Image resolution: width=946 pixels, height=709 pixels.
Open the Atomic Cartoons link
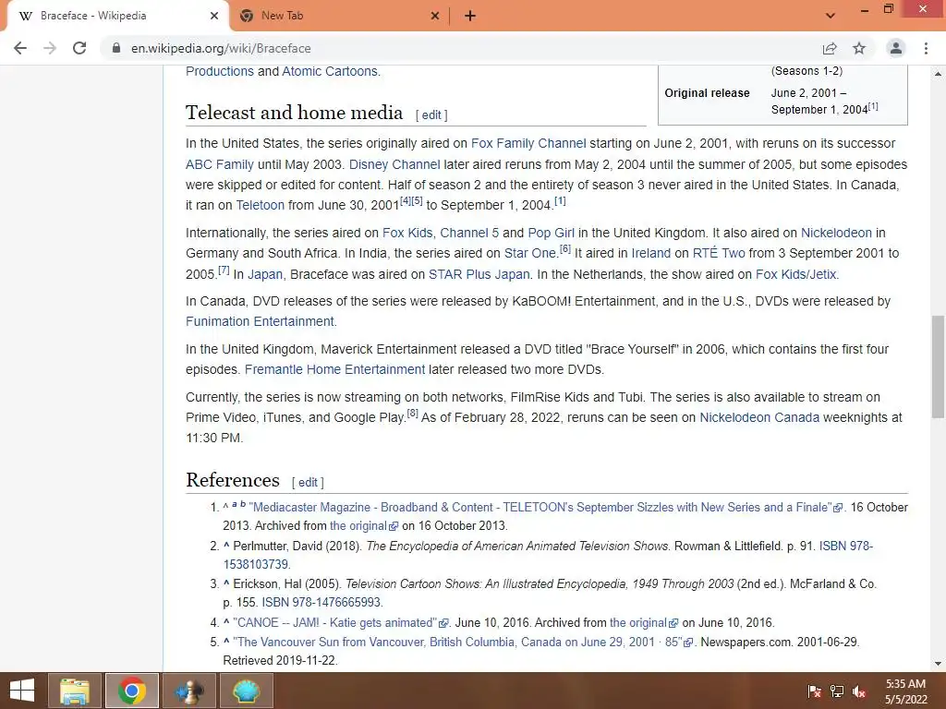tap(330, 71)
